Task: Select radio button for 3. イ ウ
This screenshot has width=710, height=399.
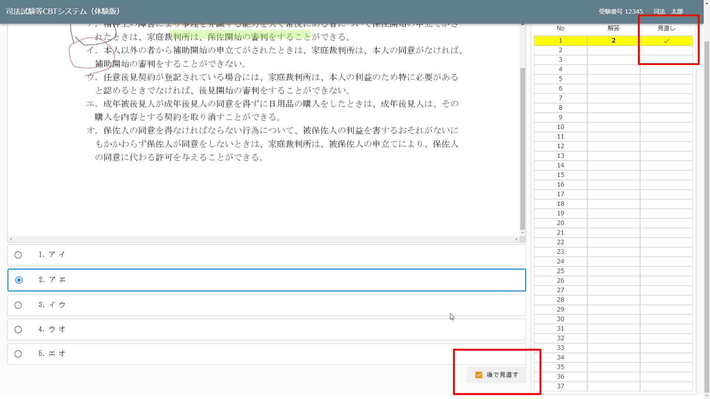Action: 18,305
